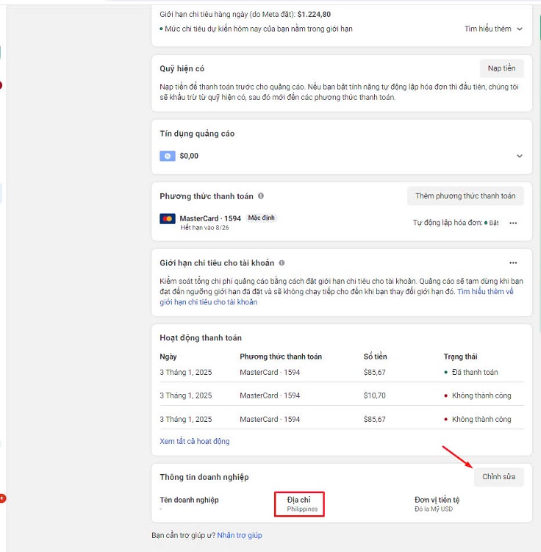Open account spending limit more options
The width and height of the screenshot is (541, 552).
[x=513, y=262]
